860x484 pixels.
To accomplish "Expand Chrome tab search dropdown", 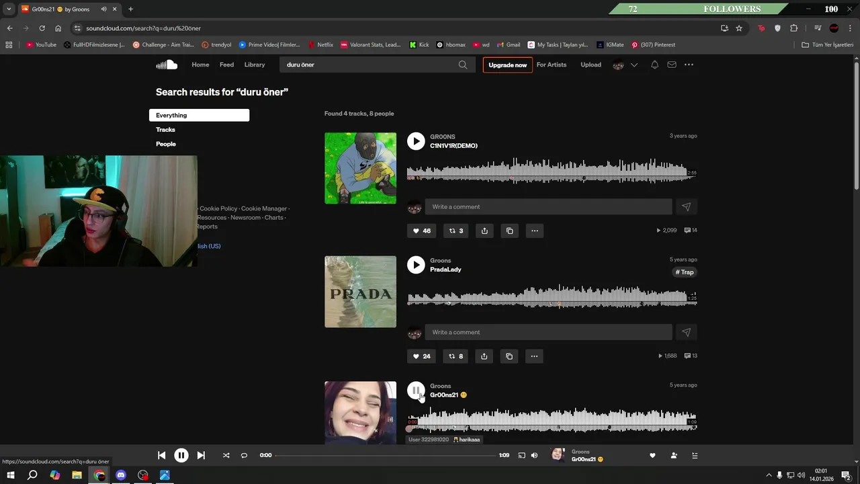I will click(9, 9).
